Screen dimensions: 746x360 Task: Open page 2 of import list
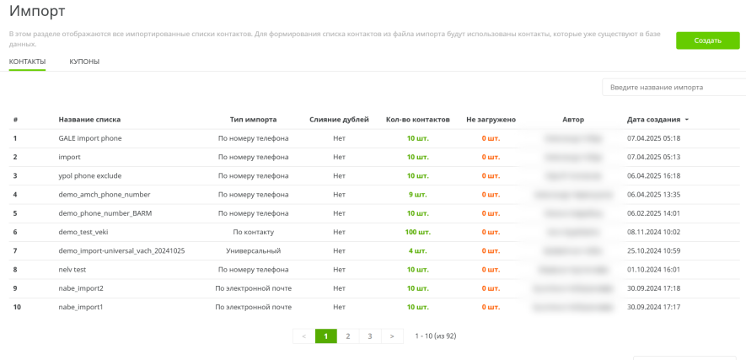347,336
